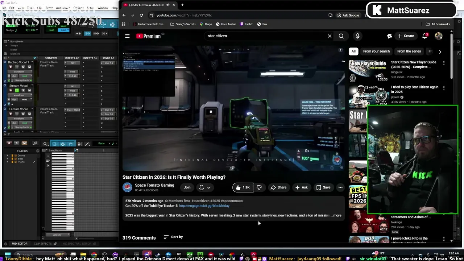Open the Pro Tools Edit menu
Viewport: 464px width, 261px height.
(x=12, y=8)
